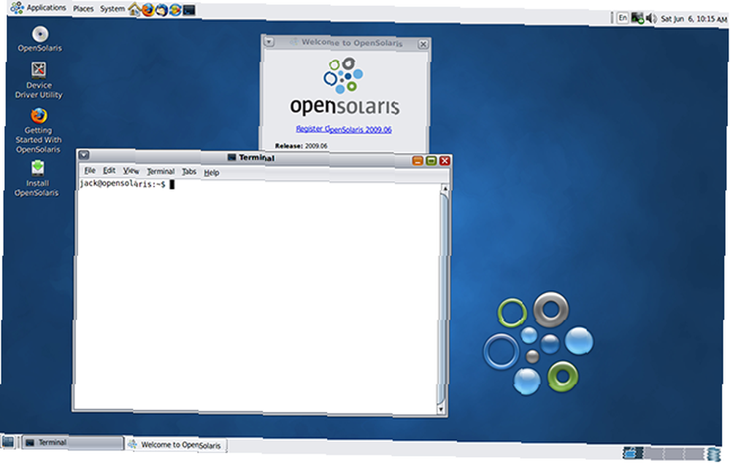
Task: Open the System menu in top panel
Action: tap(112, 8)
